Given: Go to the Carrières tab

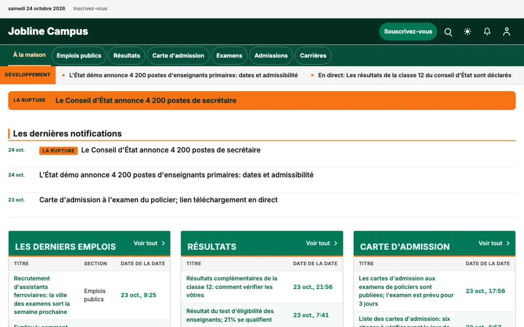Looking at the screenshot, I should [313, 55].
